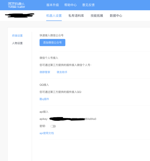Screen dimensions: 150x161
Task: Click the api接入 section heading
Action: [44, 112]
